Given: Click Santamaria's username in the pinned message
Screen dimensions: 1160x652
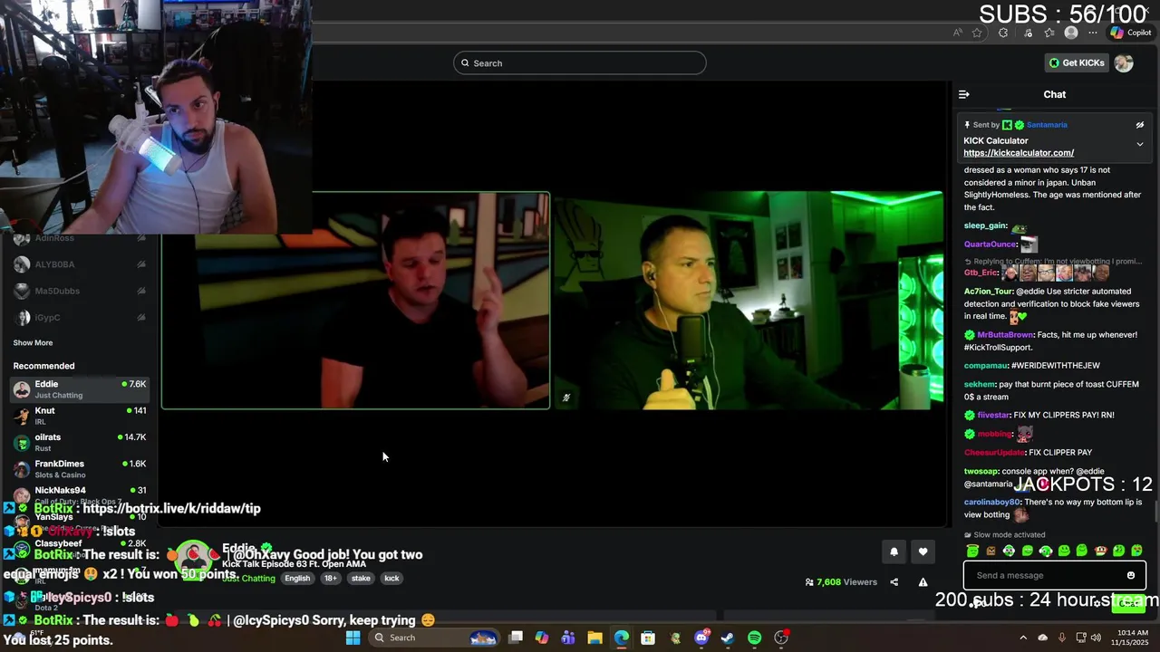Looking at the screenshot, I should click(1047, 125).
